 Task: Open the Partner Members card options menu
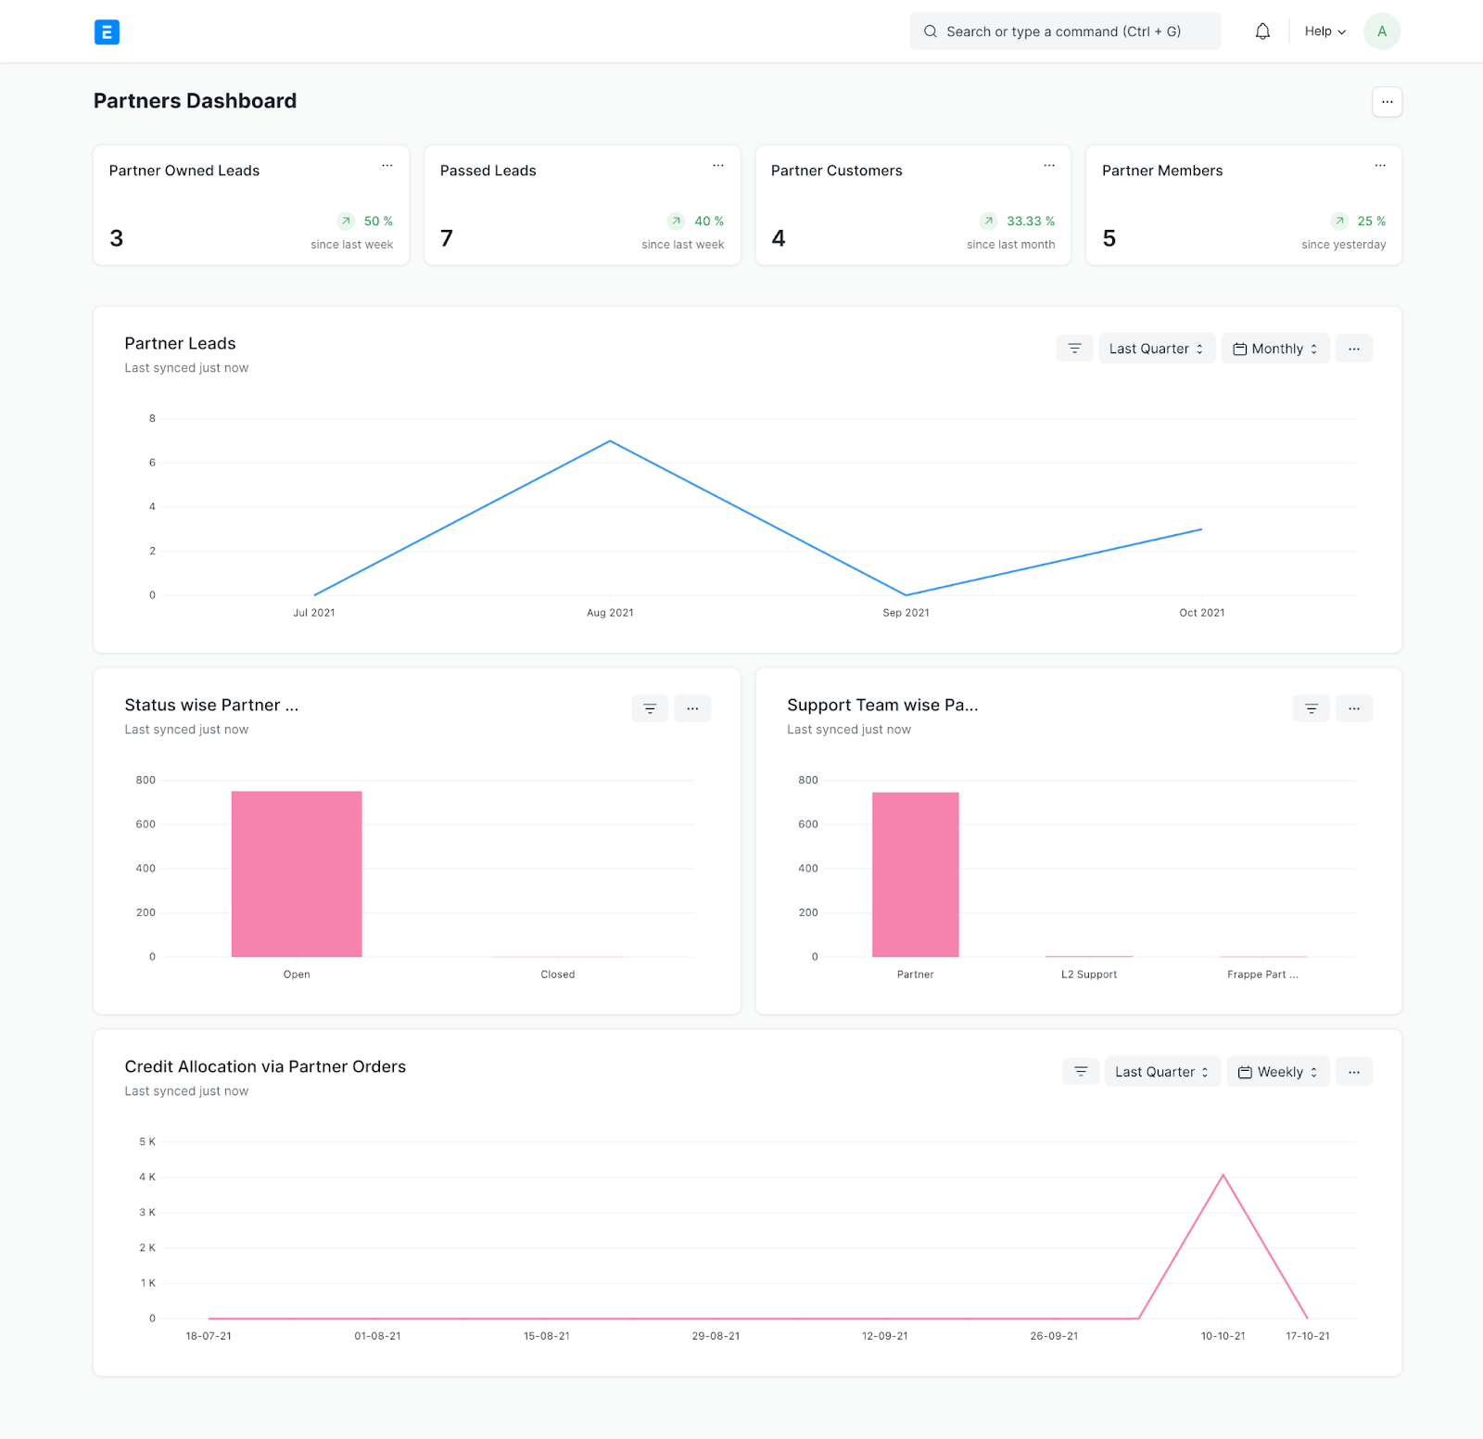click(x=1380, y=166)
